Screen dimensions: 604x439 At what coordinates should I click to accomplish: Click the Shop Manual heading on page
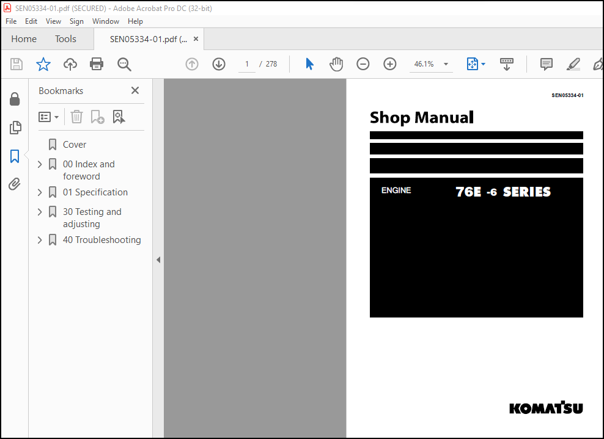pyautogui.click(x=421, y=117)
